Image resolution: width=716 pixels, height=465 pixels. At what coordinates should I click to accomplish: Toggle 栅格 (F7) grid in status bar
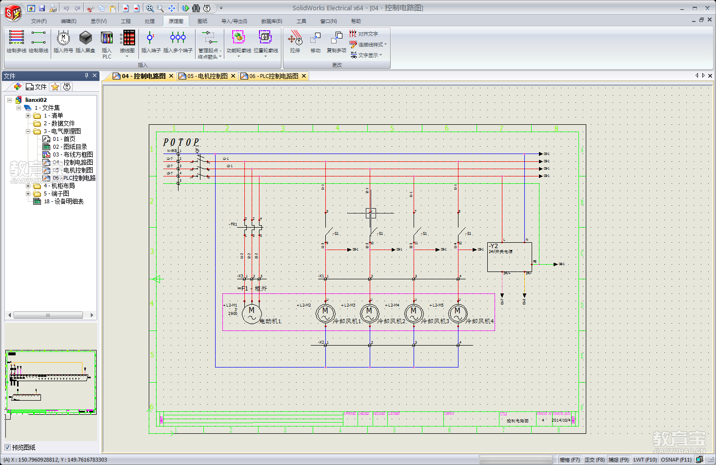pos(569,460)
